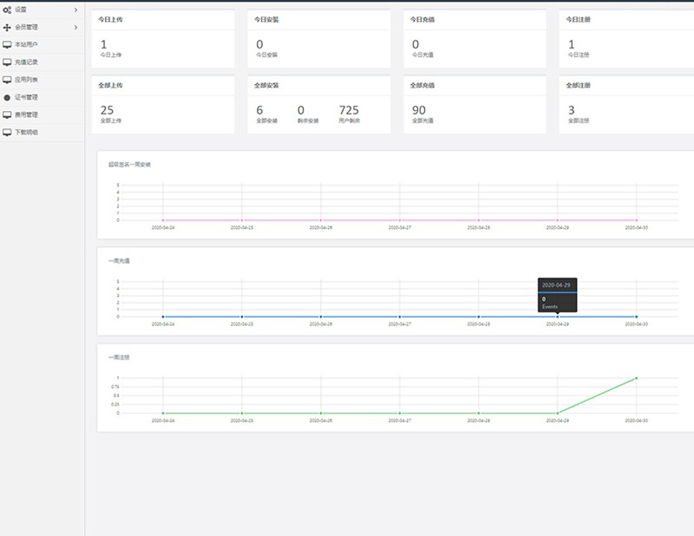This screenshot has width=694, height=536.
Task: Click the 用户剩余 value 725
Action: click(349, 110)
